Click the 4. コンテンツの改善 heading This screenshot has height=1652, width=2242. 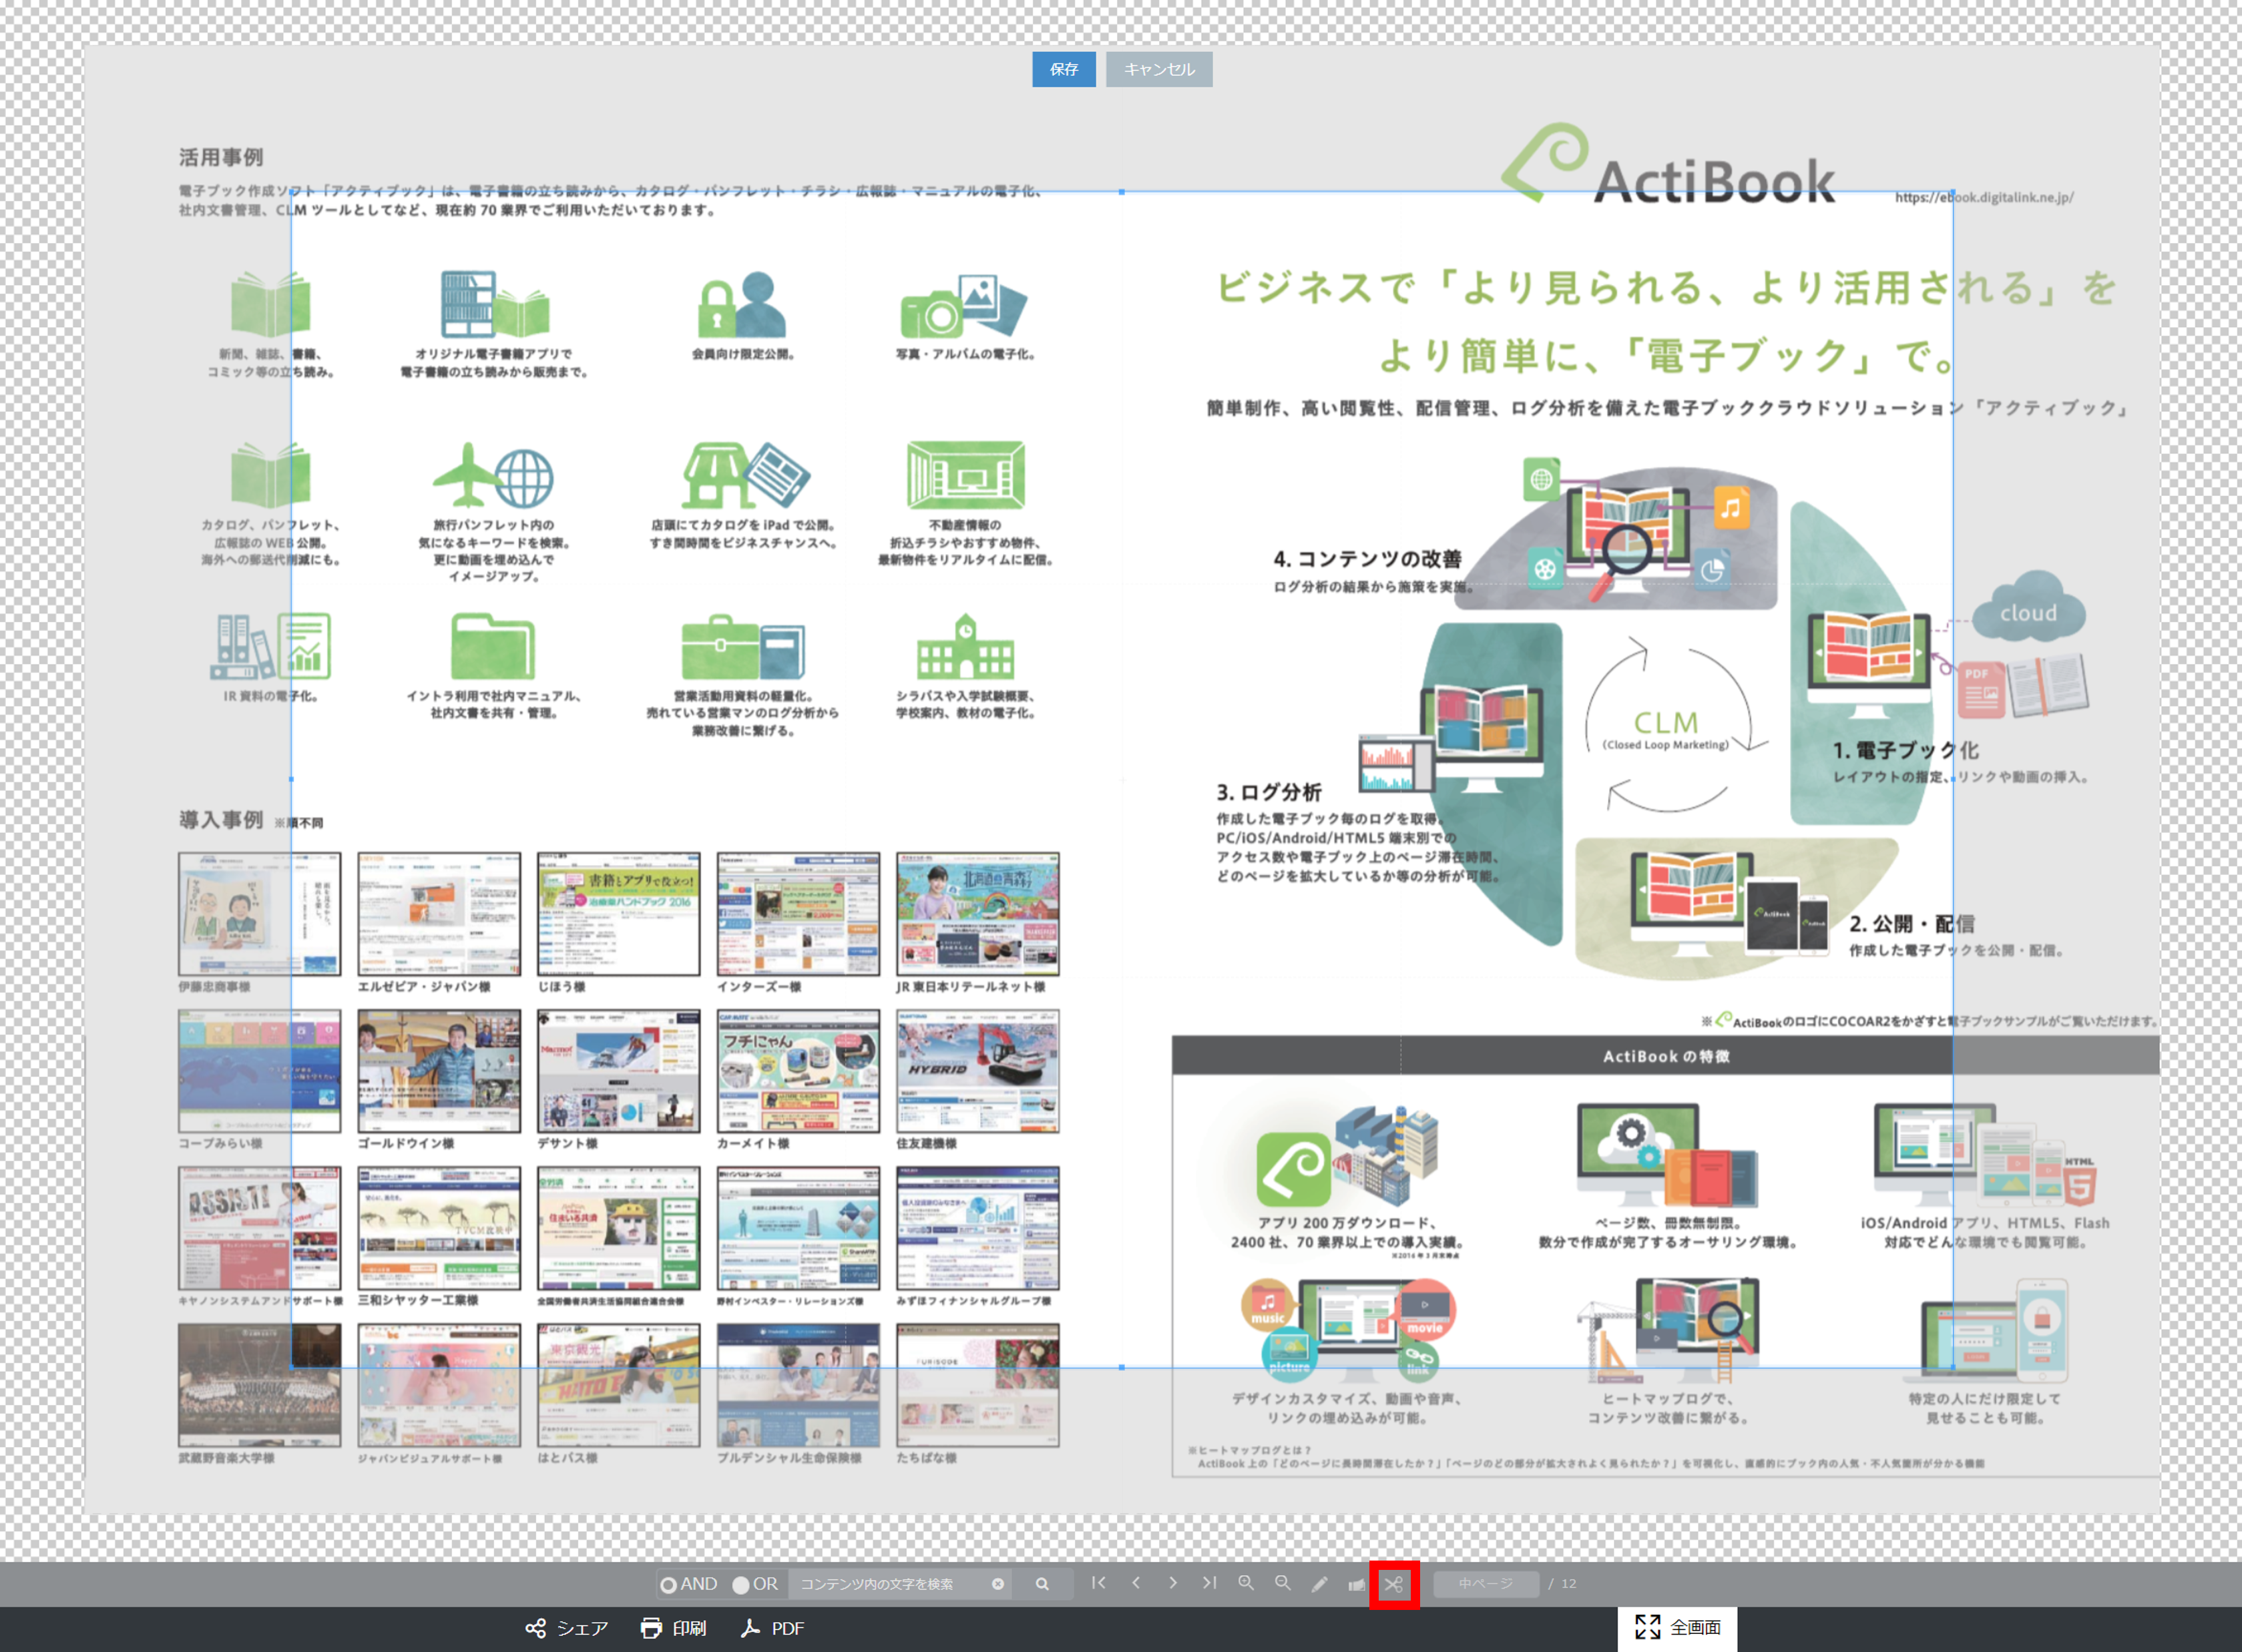(1367, 559)
